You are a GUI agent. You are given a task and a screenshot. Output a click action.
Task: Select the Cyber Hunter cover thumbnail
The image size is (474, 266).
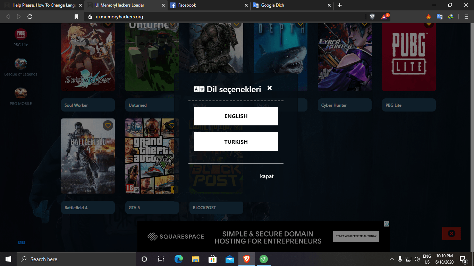pos(345,57)
